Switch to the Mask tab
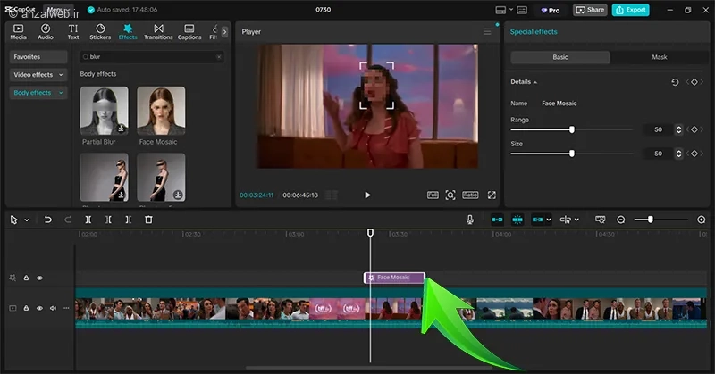This screenshot has width=715, height=374. [659, 57]
